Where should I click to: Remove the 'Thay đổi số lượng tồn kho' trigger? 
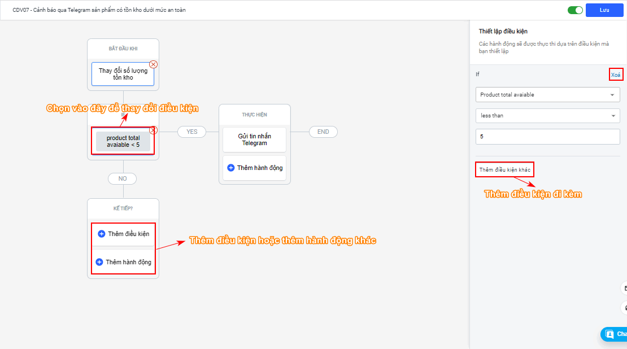(153, 64)
